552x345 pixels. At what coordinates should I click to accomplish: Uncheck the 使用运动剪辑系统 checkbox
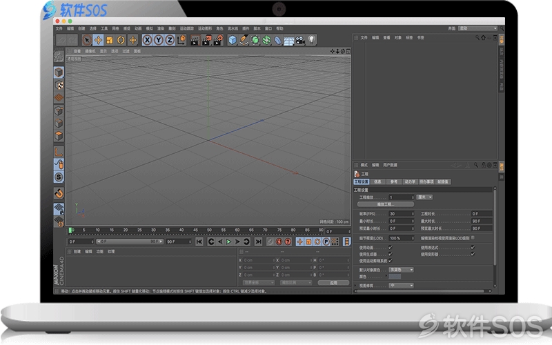(x=390, y=261)
